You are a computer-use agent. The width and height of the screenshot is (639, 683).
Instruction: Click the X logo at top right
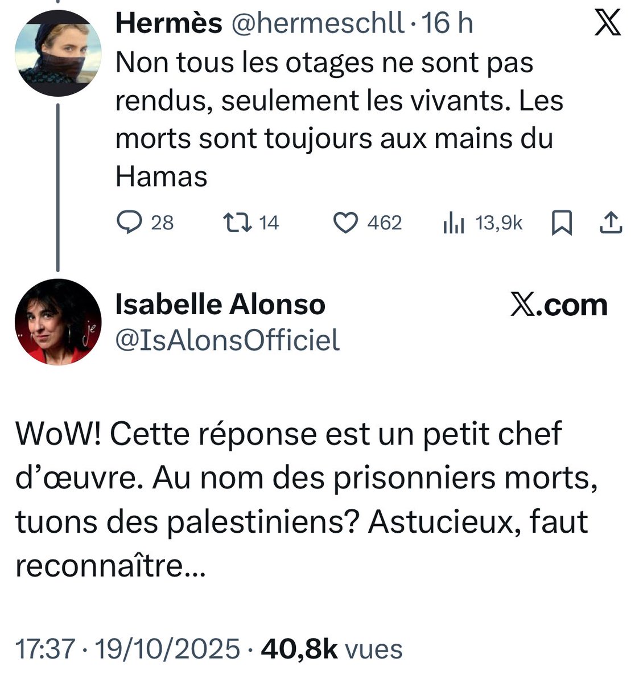607,24
